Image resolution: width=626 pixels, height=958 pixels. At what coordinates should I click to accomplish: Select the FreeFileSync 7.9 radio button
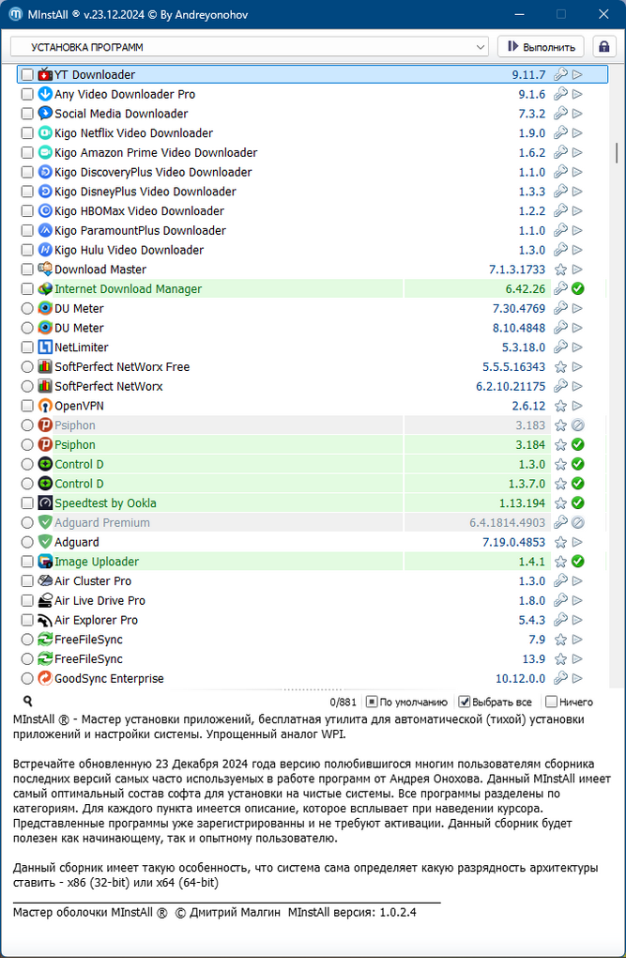27,640
